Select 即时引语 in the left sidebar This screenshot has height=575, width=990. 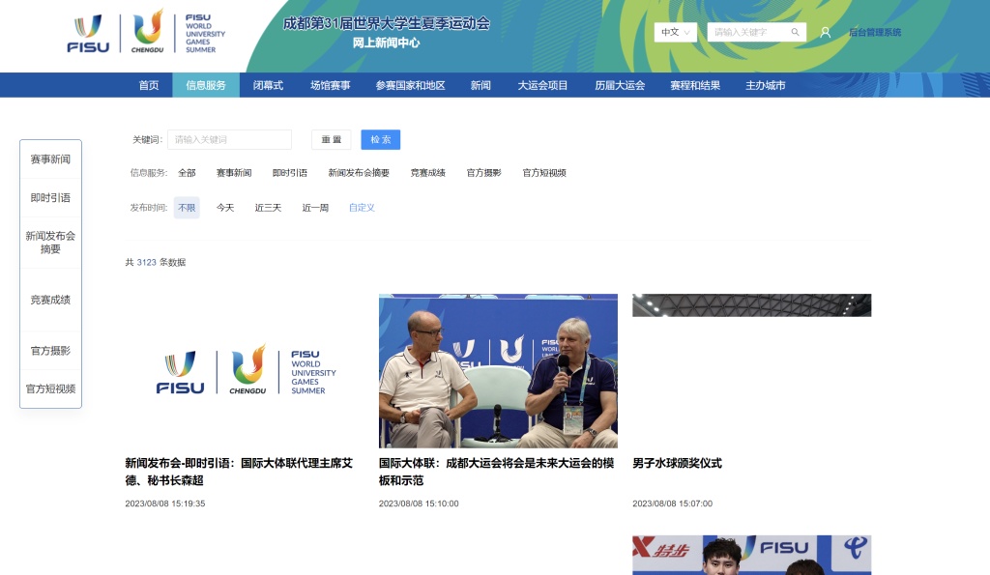[x=50, y=197]
